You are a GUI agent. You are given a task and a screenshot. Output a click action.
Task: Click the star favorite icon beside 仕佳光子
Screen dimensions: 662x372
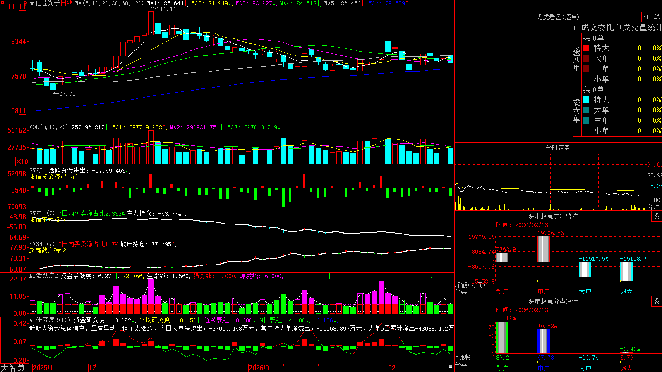click(32, 3)
